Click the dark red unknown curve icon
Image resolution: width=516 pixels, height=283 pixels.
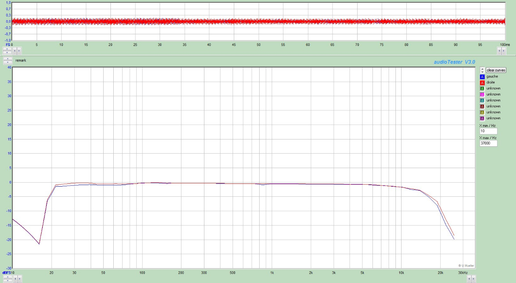click(483, 106)
